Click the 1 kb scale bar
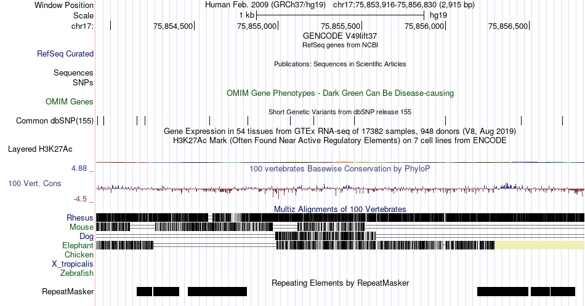The width and height of the screenshot is (585, 306). (341, 15)
